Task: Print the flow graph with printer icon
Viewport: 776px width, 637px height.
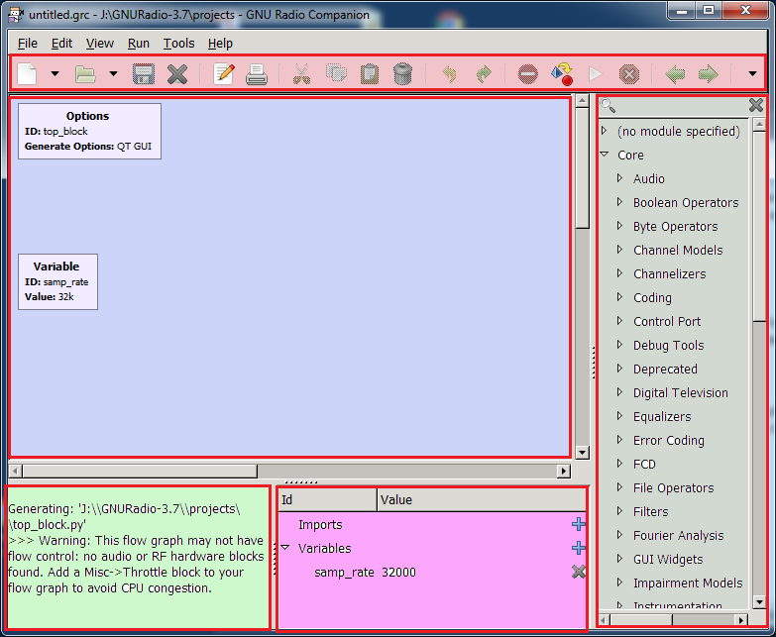Action: click(x=257, y=73)
